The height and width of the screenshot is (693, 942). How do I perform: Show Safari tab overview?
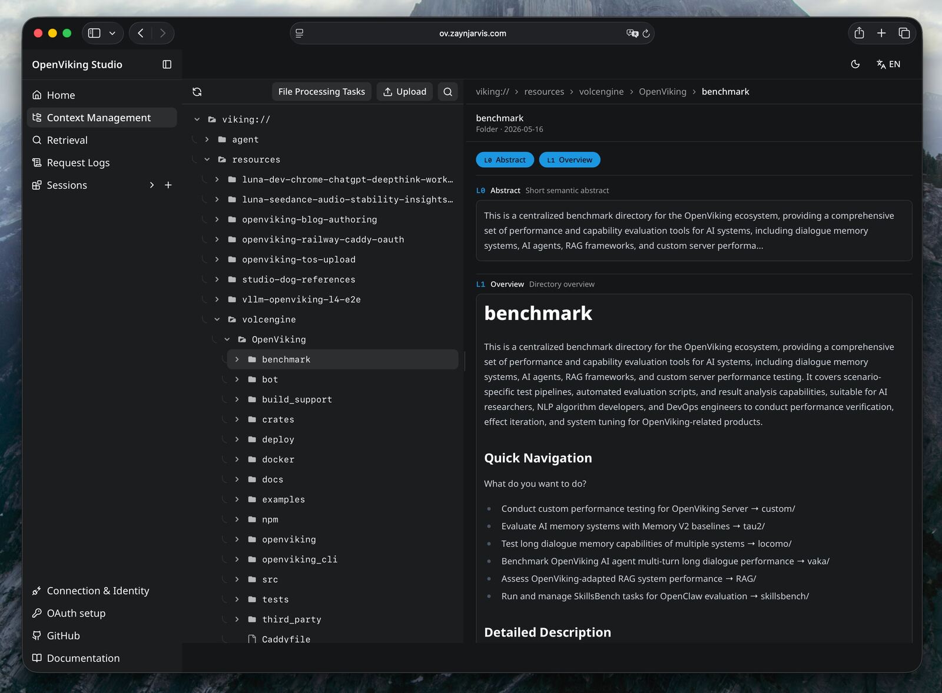(x=904, y=34)
